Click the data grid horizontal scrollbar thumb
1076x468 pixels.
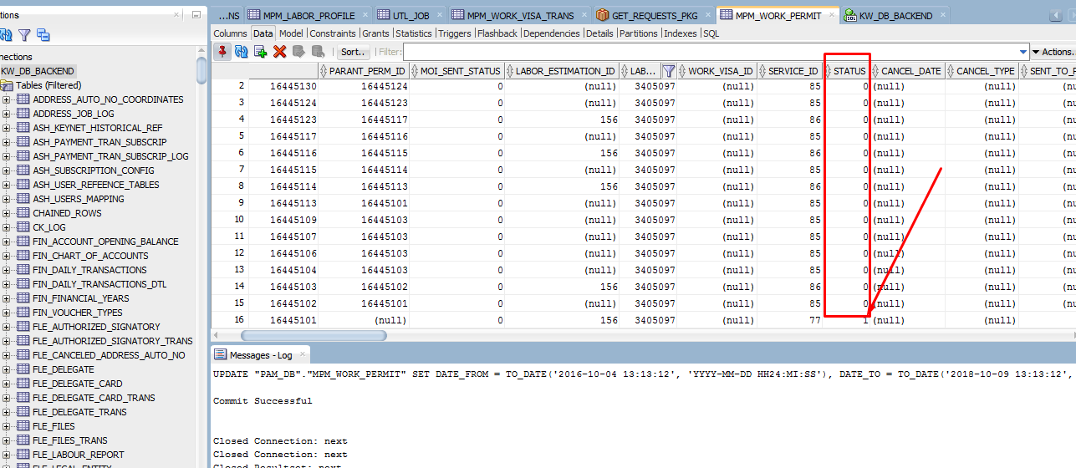coord(314,335)
